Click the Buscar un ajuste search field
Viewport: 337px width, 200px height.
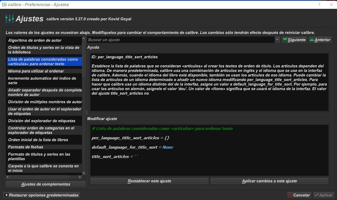[x=181, y=40]
